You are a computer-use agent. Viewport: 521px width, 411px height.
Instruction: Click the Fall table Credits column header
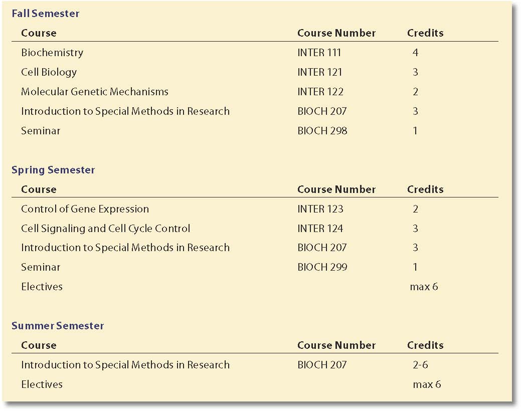point(425,33)
